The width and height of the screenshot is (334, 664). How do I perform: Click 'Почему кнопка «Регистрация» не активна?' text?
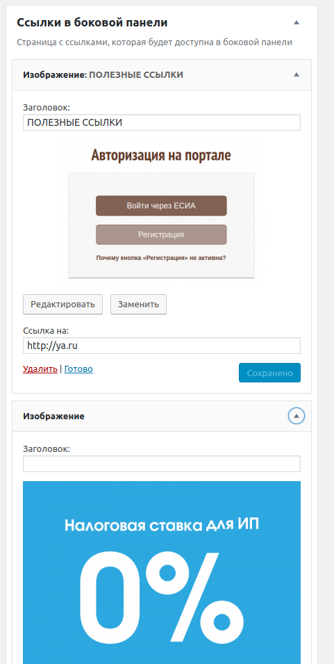161,257
